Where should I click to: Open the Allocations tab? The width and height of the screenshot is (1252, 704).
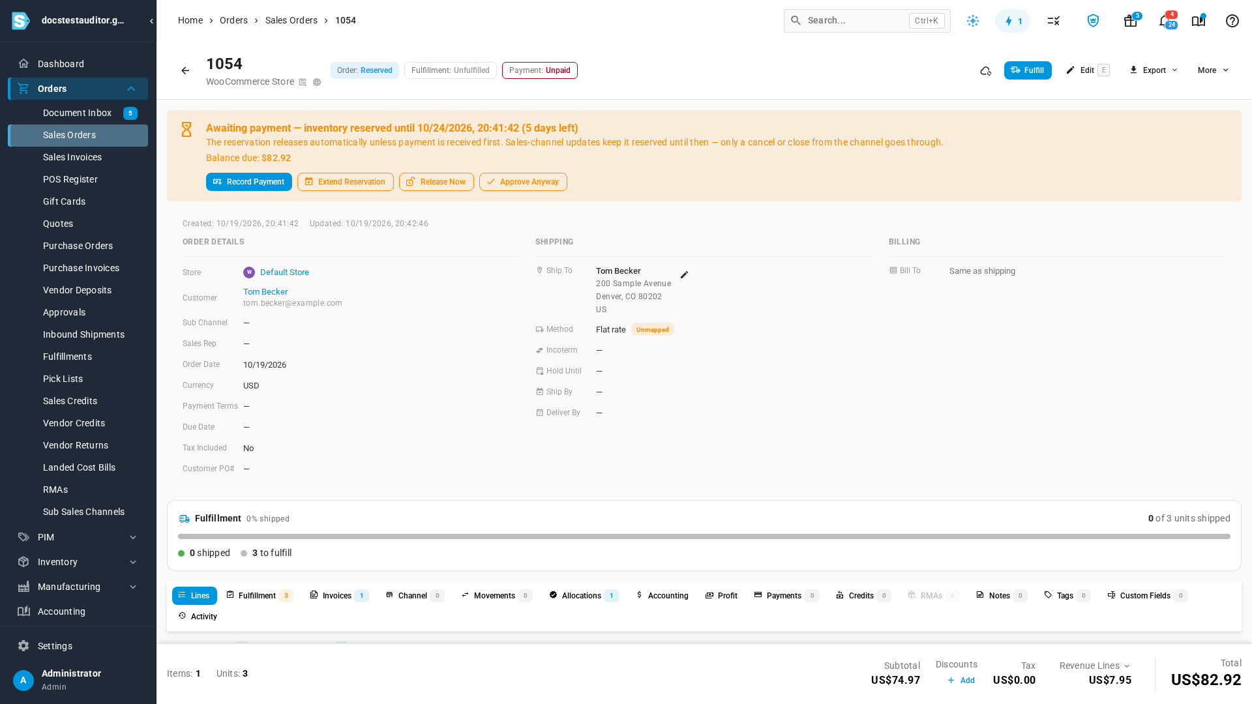pyautogui.click(x=584, y=596)
